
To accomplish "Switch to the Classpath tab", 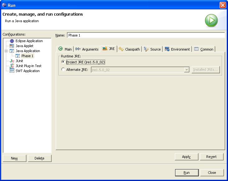I will point(129,49).
